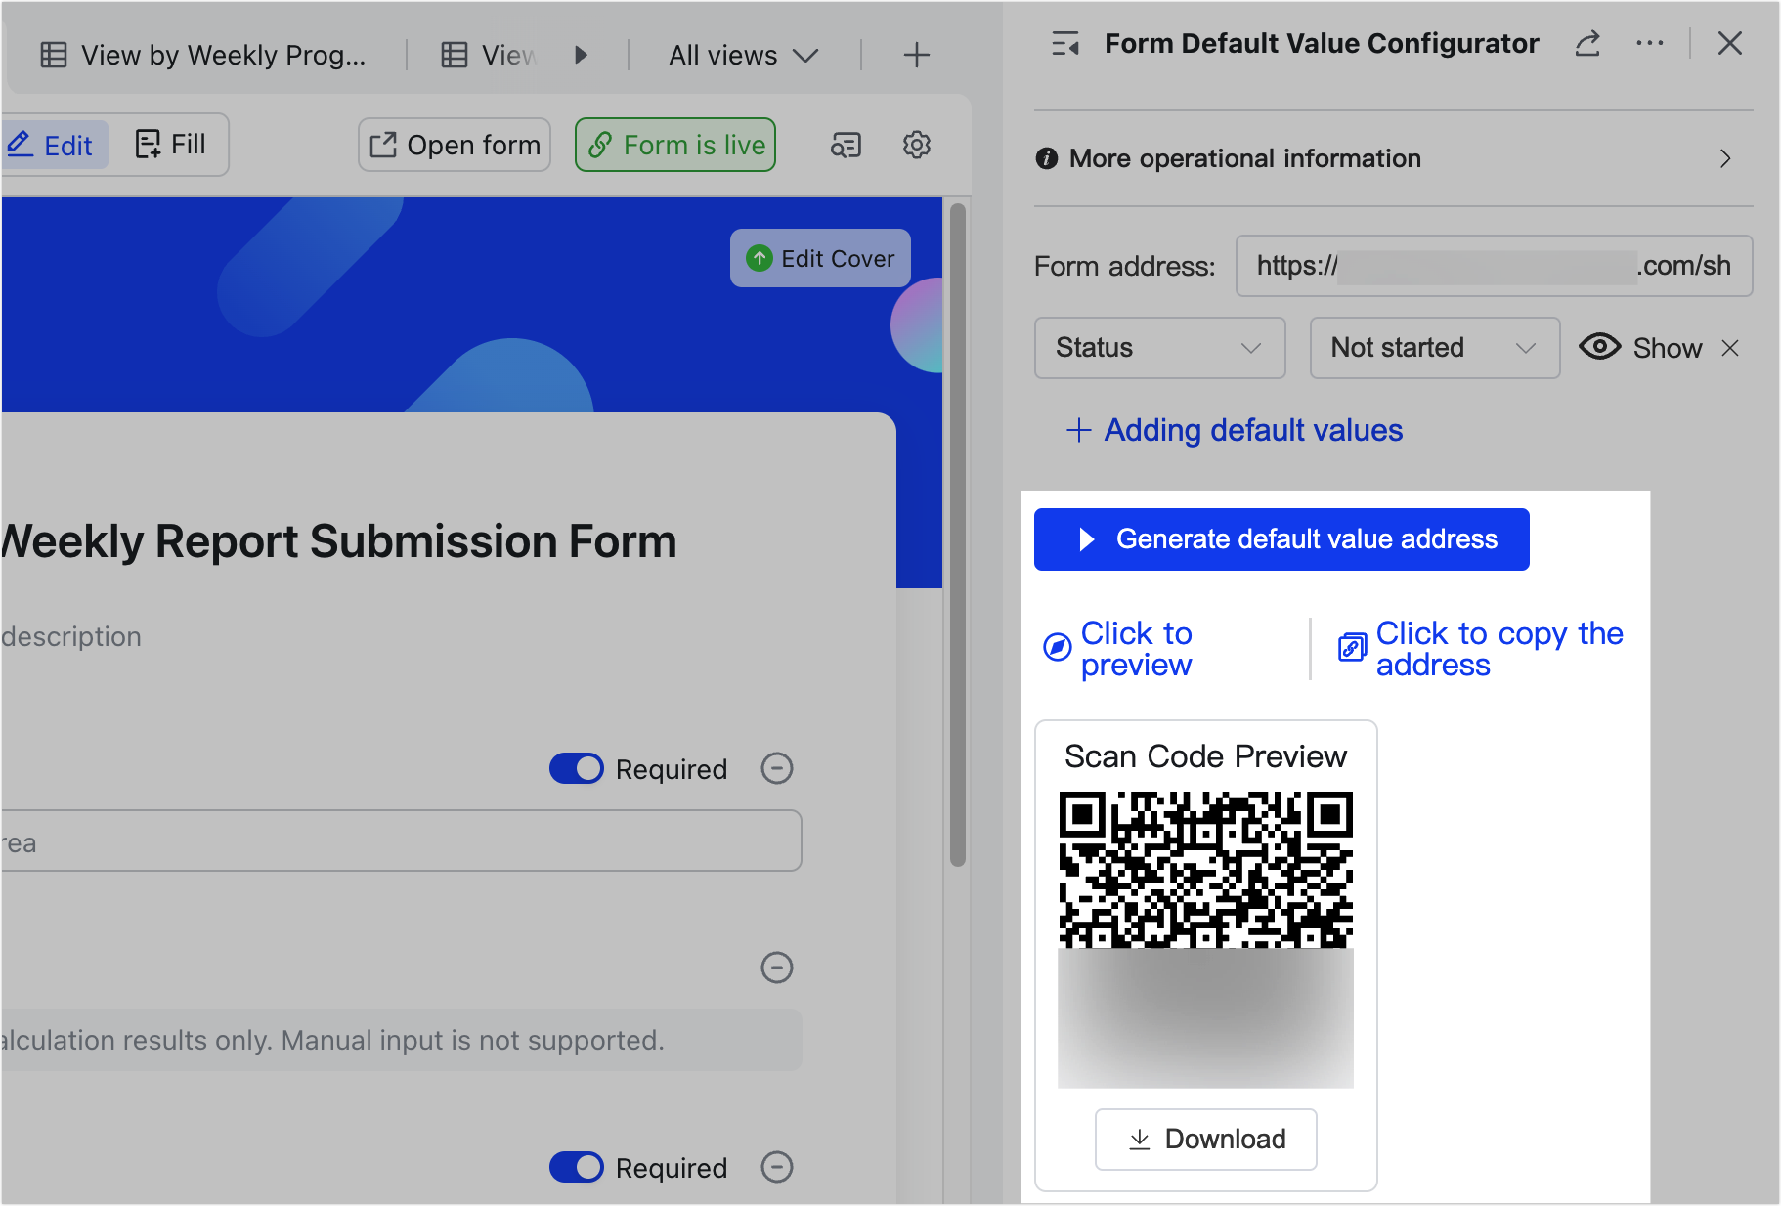Remove the Status default value row

click(x=1730, y=348)
